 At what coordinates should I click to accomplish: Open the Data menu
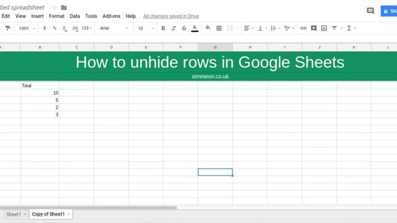(x=74, y=16)
